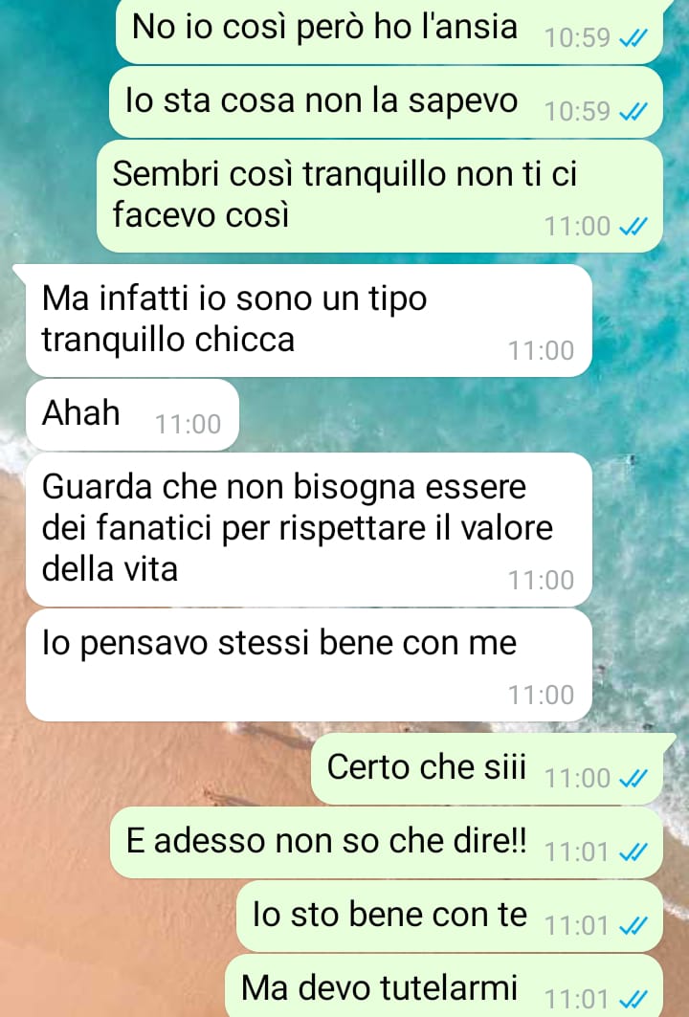Tap the "No io così però ho l'ansia" bubble
689x1017 pixels.
389,32
